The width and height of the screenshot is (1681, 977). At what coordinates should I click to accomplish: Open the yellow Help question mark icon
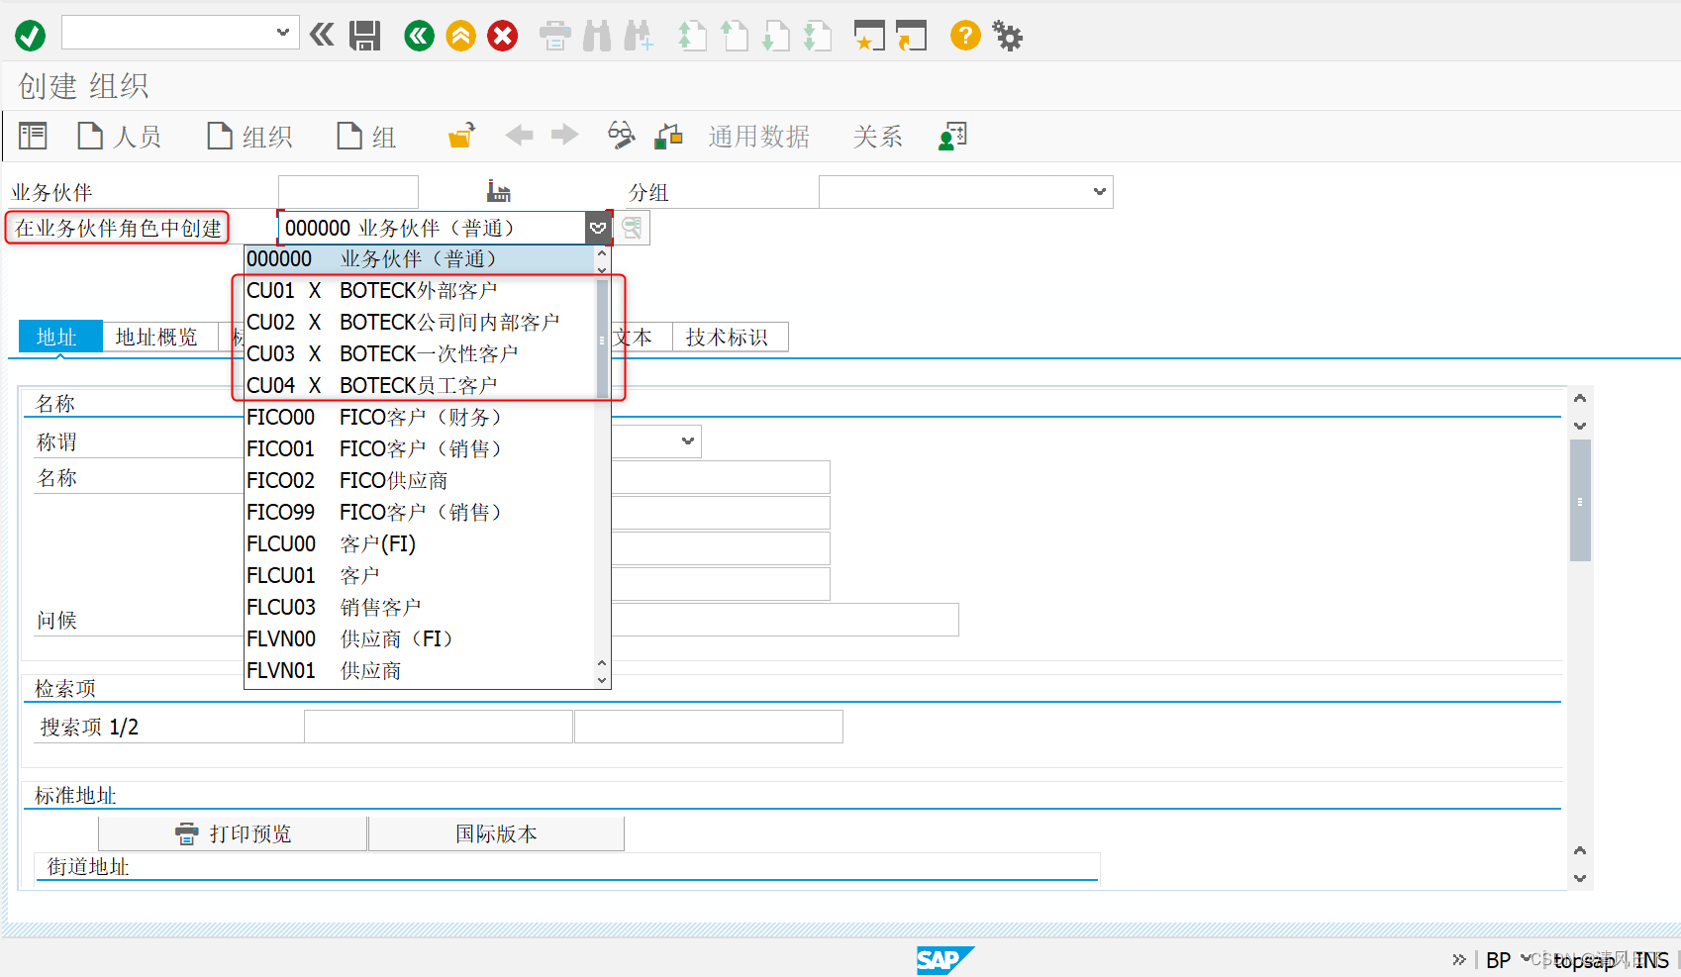(965, 36)
